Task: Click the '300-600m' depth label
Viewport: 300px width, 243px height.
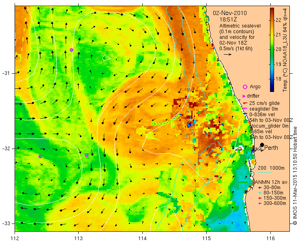Action: pyautogui.click(x=275, y=203)
